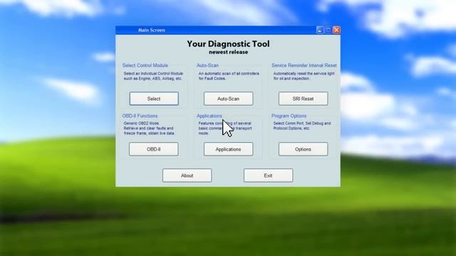Viewport: 456px width, 256px height.
Task: Click the Select Control Module heading
Action: (145, 65)
